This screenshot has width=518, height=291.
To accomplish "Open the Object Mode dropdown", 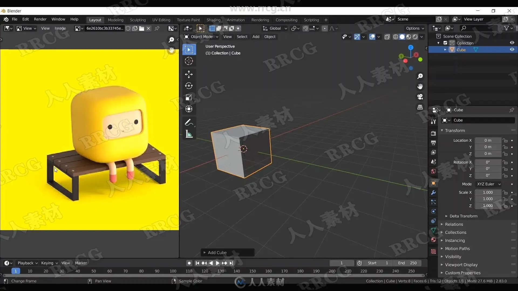I will 201,37.
